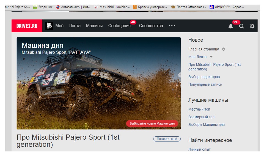Open АРДИО РУ bookmark

point(227,7)
